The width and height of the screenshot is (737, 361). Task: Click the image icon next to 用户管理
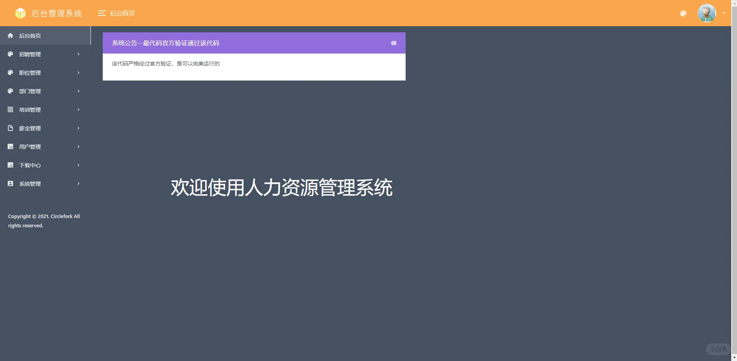tap(10, 146)
